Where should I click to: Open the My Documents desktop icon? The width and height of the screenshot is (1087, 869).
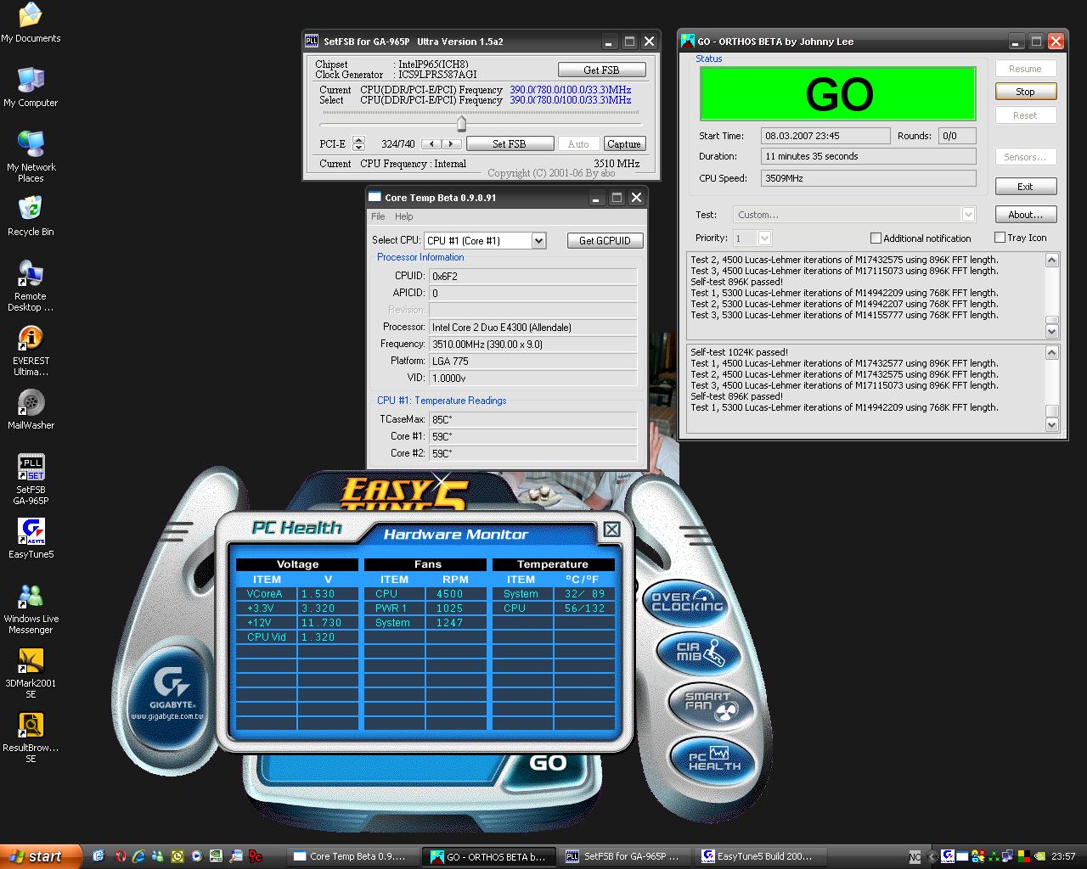(31, 23)
